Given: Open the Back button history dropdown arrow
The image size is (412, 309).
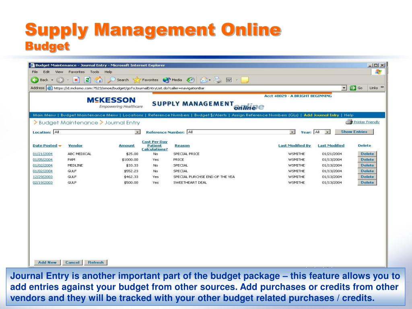Looking at the screenshot, I should point(52,80).
